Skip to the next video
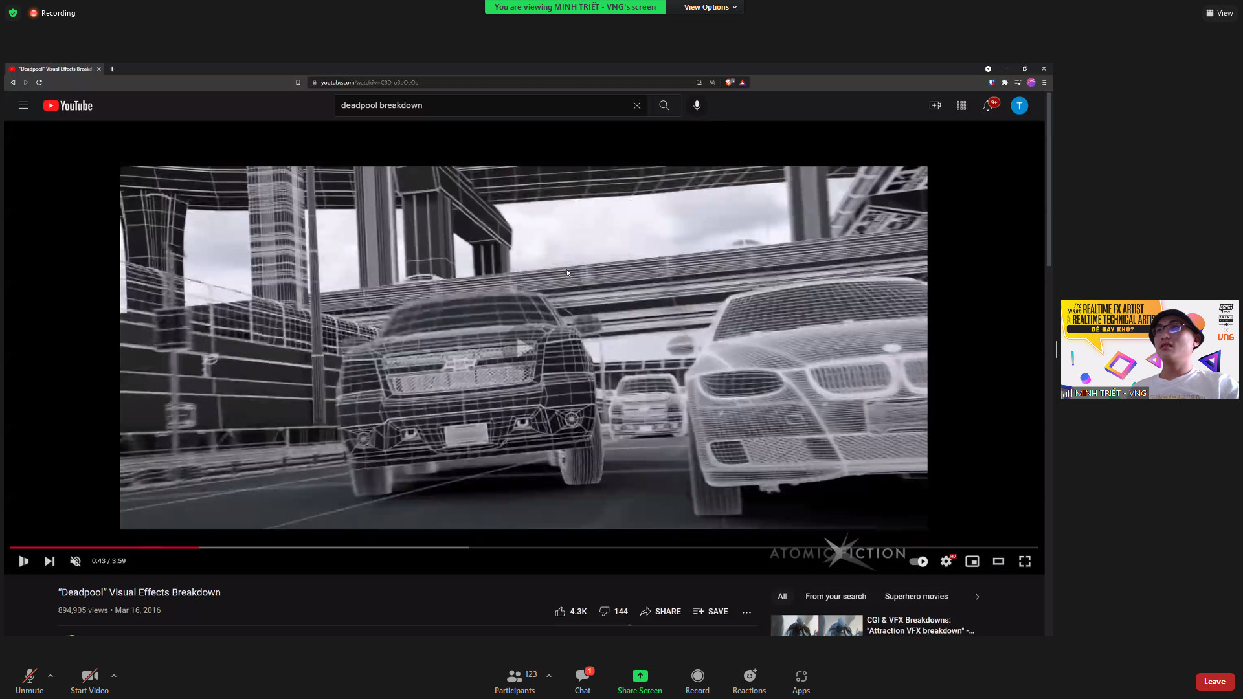The image size is (1243, 699). (x=49, y=561)
